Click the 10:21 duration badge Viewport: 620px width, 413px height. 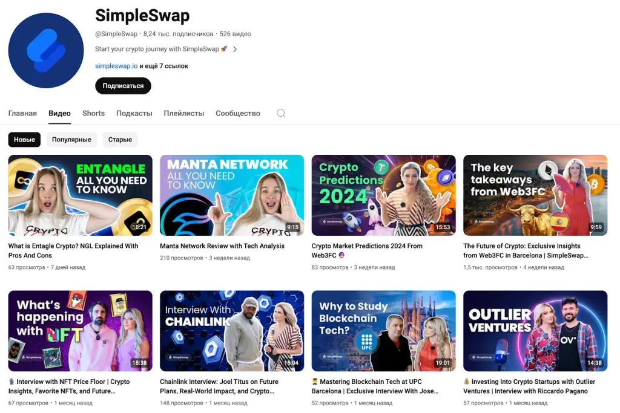pos(139,227)
